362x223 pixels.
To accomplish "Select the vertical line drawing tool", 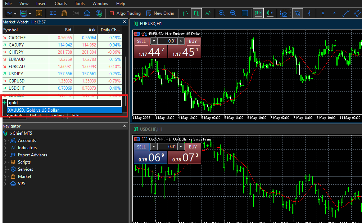I will pyautogui.click(x=323, y=13).
